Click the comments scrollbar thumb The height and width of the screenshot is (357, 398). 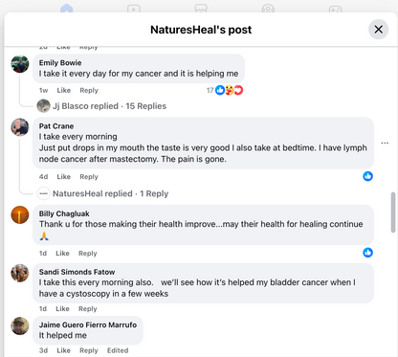tap(393, 212)
